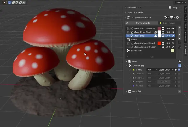
Task: Collapse the Ucupaint Mushroom panel
Action: [x=125, y=17]
